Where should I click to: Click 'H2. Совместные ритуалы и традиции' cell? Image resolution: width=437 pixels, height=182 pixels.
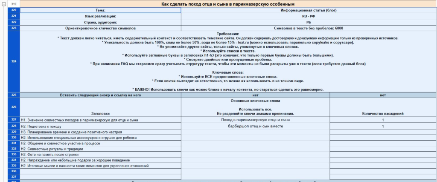pyautogui.click(x=100, y=149)
